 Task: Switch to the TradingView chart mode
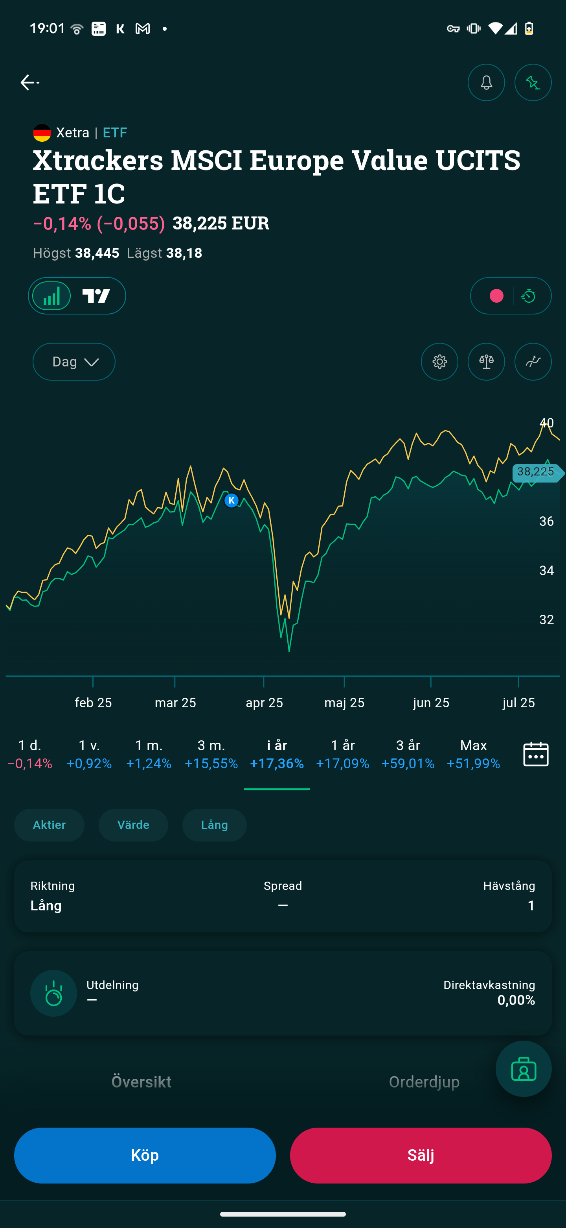(x=96, y=296)
